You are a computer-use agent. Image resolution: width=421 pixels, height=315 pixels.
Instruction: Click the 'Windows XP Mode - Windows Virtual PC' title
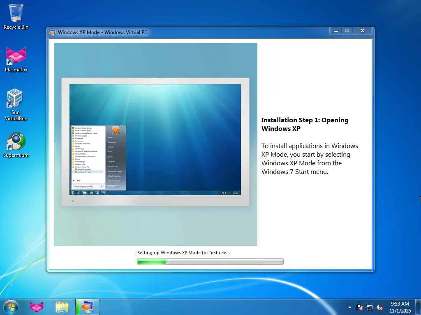[x=102, y=32]
